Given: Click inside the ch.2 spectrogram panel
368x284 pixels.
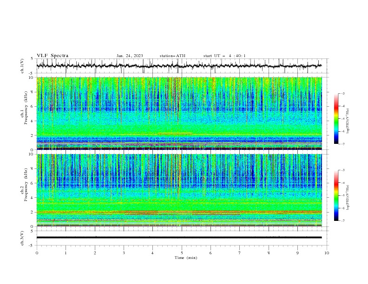Looking at the screenshot, I should pos(179,190).
